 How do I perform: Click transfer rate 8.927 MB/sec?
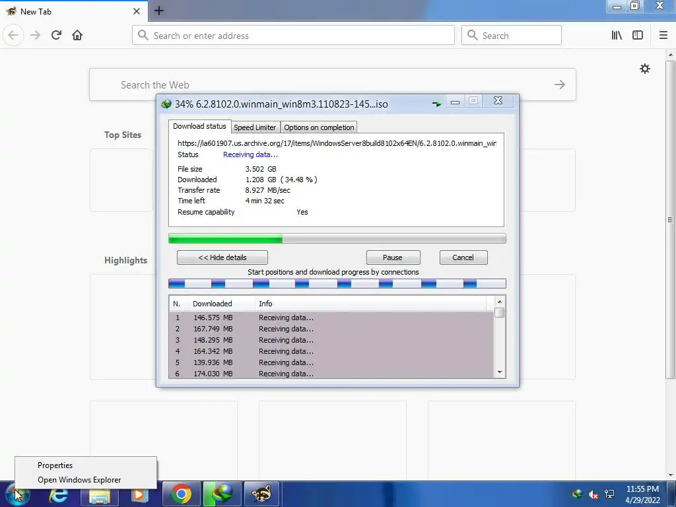click(268, 190)
